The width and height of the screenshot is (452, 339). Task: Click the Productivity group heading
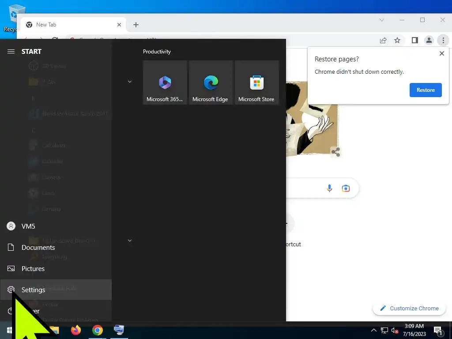(x=157, y=52)
